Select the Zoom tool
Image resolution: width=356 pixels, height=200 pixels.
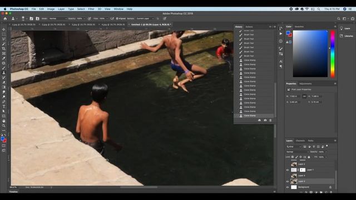click(4, 126)
